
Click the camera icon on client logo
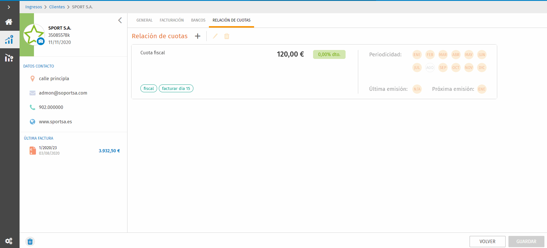(x=41, y=41)
